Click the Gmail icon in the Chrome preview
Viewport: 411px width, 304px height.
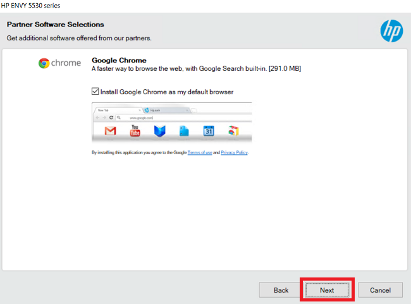click(111, 130)
